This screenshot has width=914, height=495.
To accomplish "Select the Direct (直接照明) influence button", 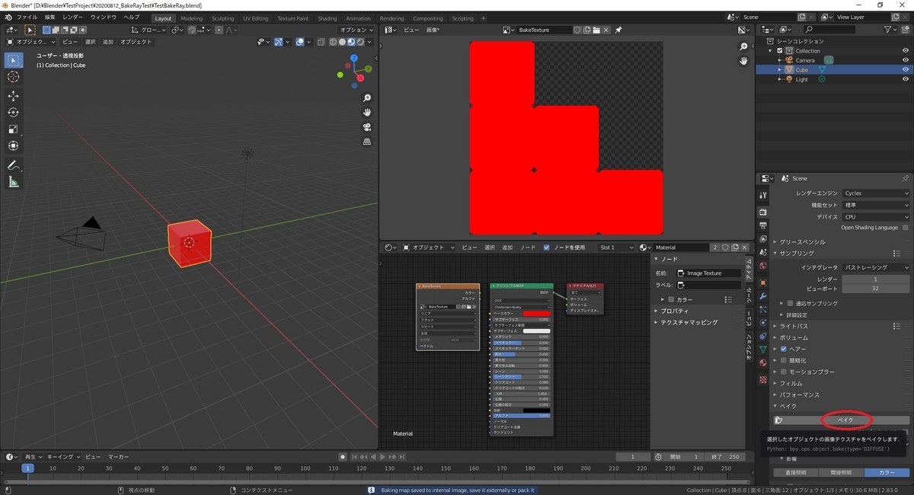I will pyautogui.click(x=795, y=473).
